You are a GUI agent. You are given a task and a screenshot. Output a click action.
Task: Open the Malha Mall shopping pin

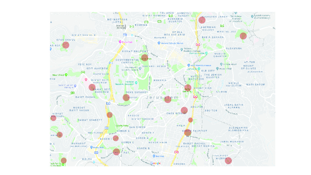[91, 147]
